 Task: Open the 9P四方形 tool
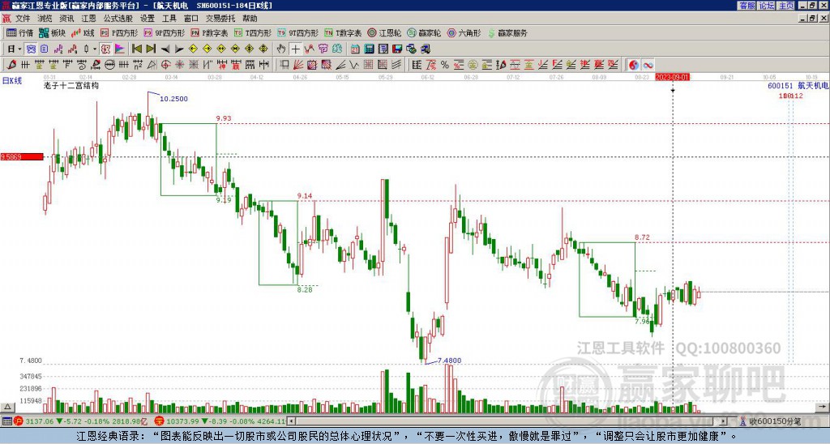(165, 32)
